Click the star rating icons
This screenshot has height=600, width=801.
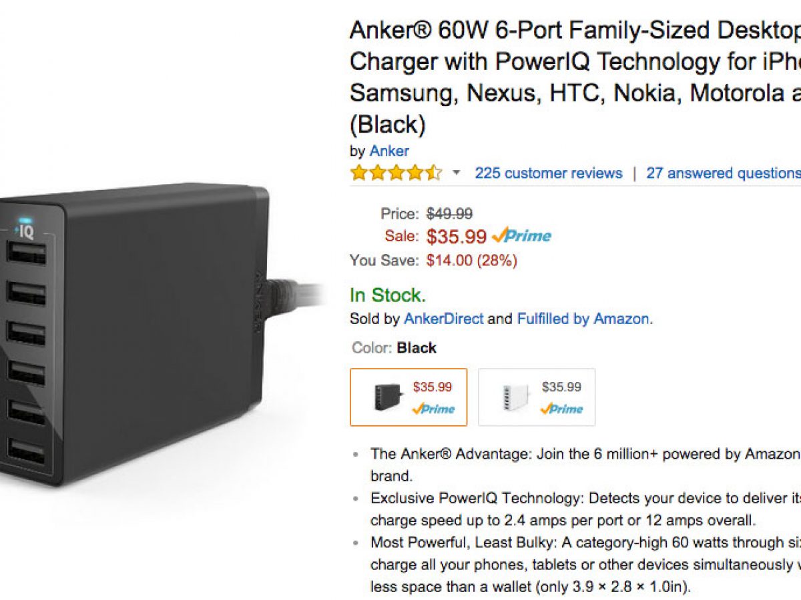point(396,173)
